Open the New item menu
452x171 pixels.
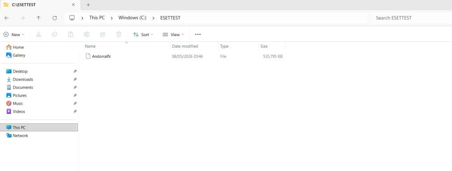coord(14,35)
